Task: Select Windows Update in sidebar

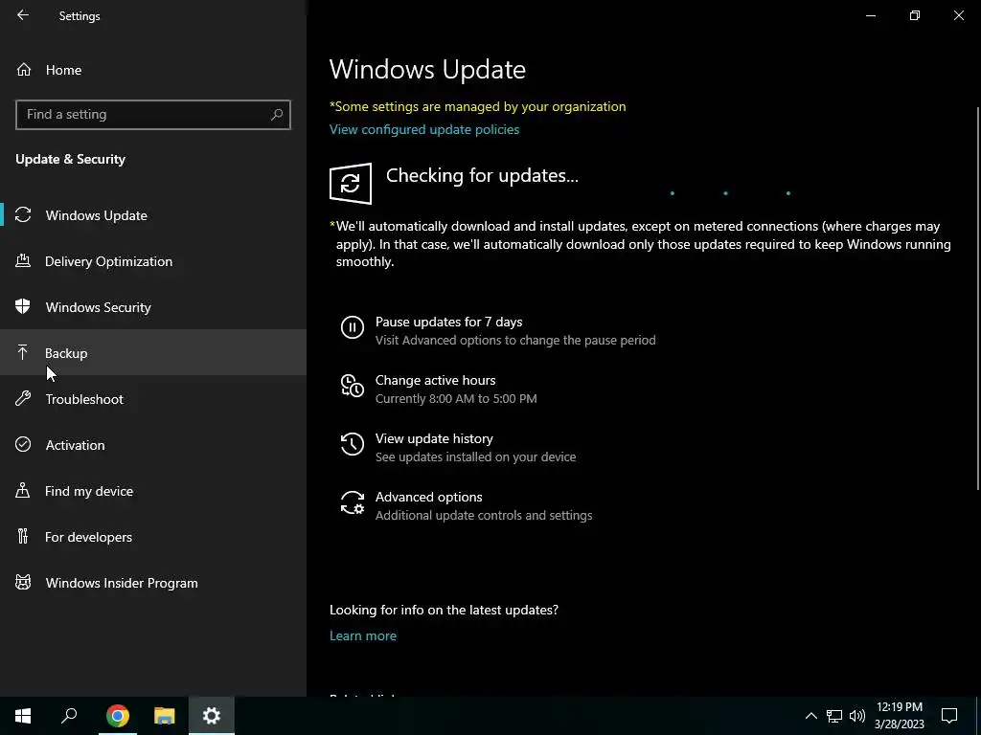Action: [x=153, y=215]
